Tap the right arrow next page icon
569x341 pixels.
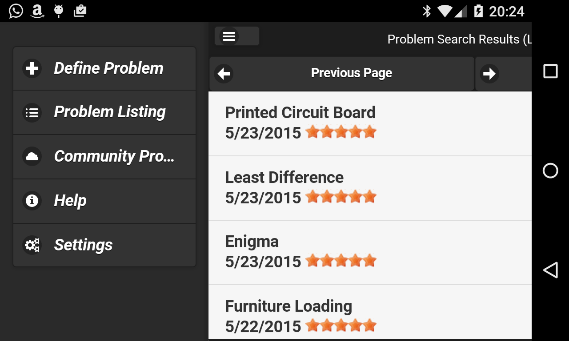coord(489,74)
